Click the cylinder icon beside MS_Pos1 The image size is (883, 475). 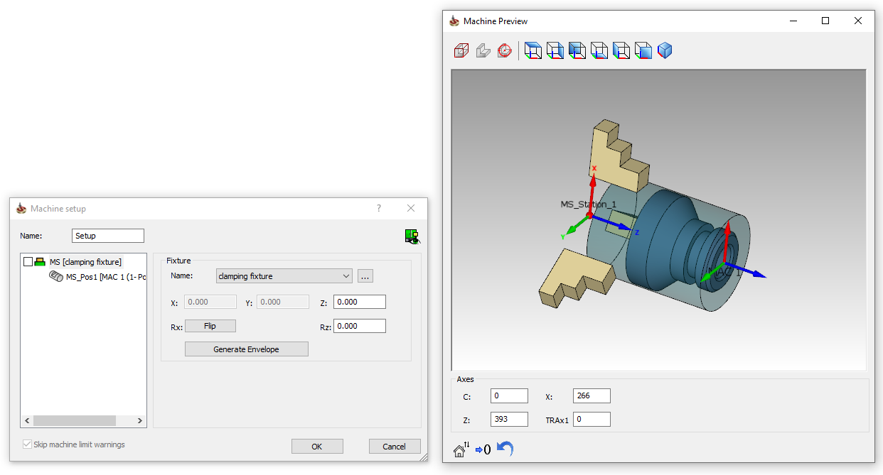click(x=55, y=276)
